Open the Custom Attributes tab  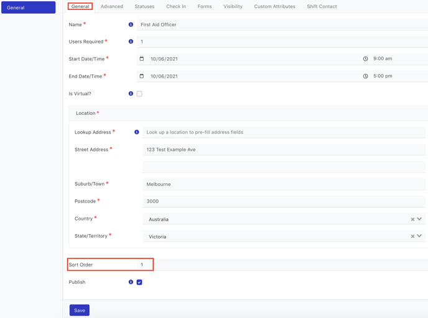[274, 6]
